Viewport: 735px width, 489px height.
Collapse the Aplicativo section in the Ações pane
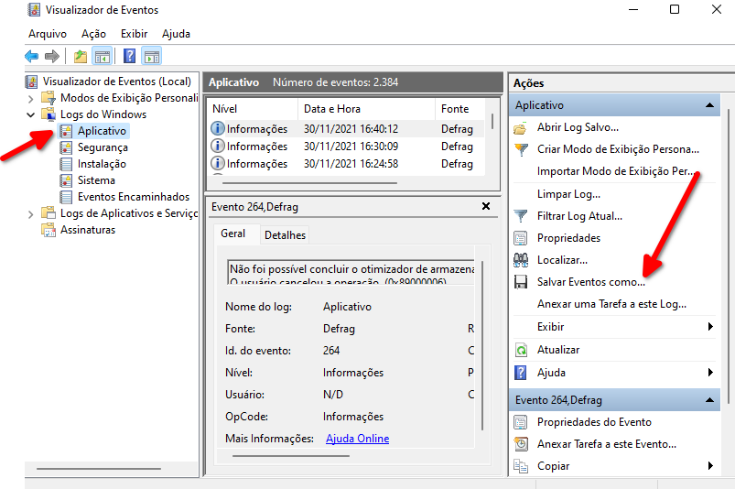tap(709, 105)
